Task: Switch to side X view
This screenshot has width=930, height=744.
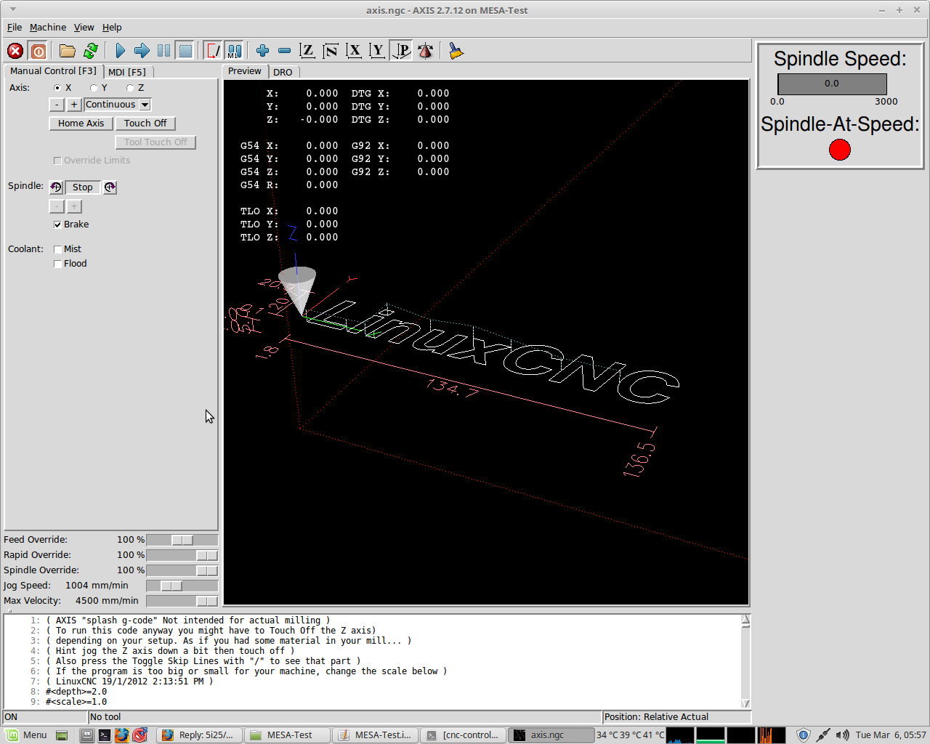Action: point(354,51)
